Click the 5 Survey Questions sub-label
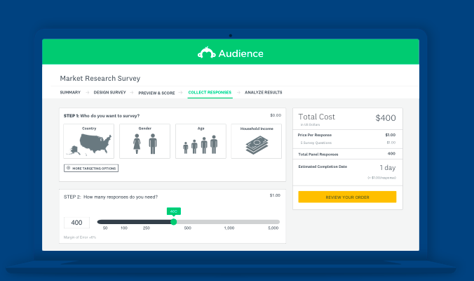The width and height of the screenshot is (474, 281). pos(316,143)
